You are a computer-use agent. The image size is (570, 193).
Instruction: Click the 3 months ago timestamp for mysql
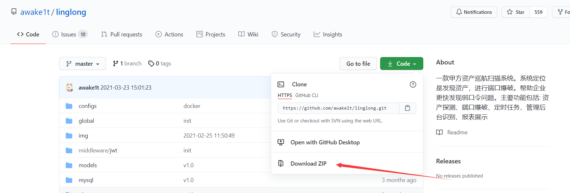tap(399, 180)
